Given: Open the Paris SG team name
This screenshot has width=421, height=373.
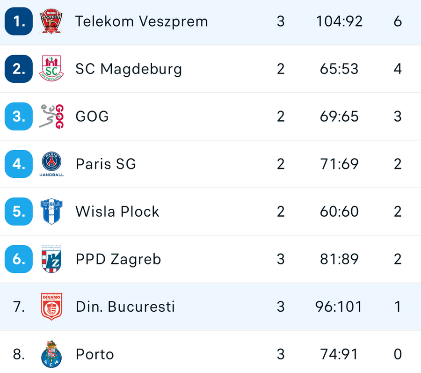Looking at the screenshot, I should (x=106, y=164).
